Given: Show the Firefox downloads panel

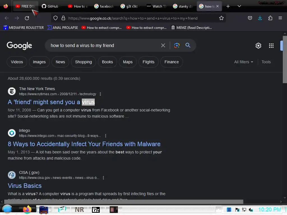Looking at the screenshot, I should coord(260,18).
